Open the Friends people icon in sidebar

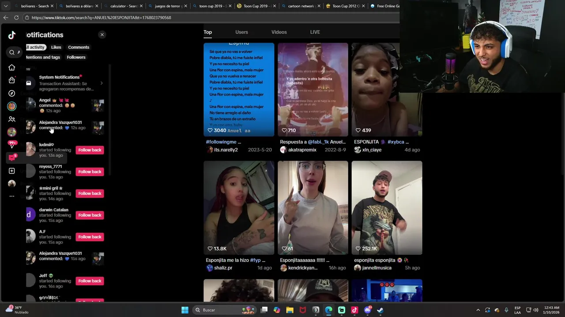click(x=12, y=119)
